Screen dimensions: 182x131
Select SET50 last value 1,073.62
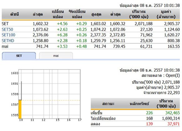click(x=41, y=29)
